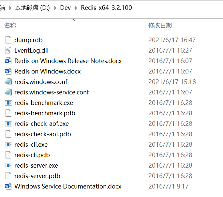Click the date 2021/6/17 15:18
Viewport: 223px width, 197px height.
point(172,82)
